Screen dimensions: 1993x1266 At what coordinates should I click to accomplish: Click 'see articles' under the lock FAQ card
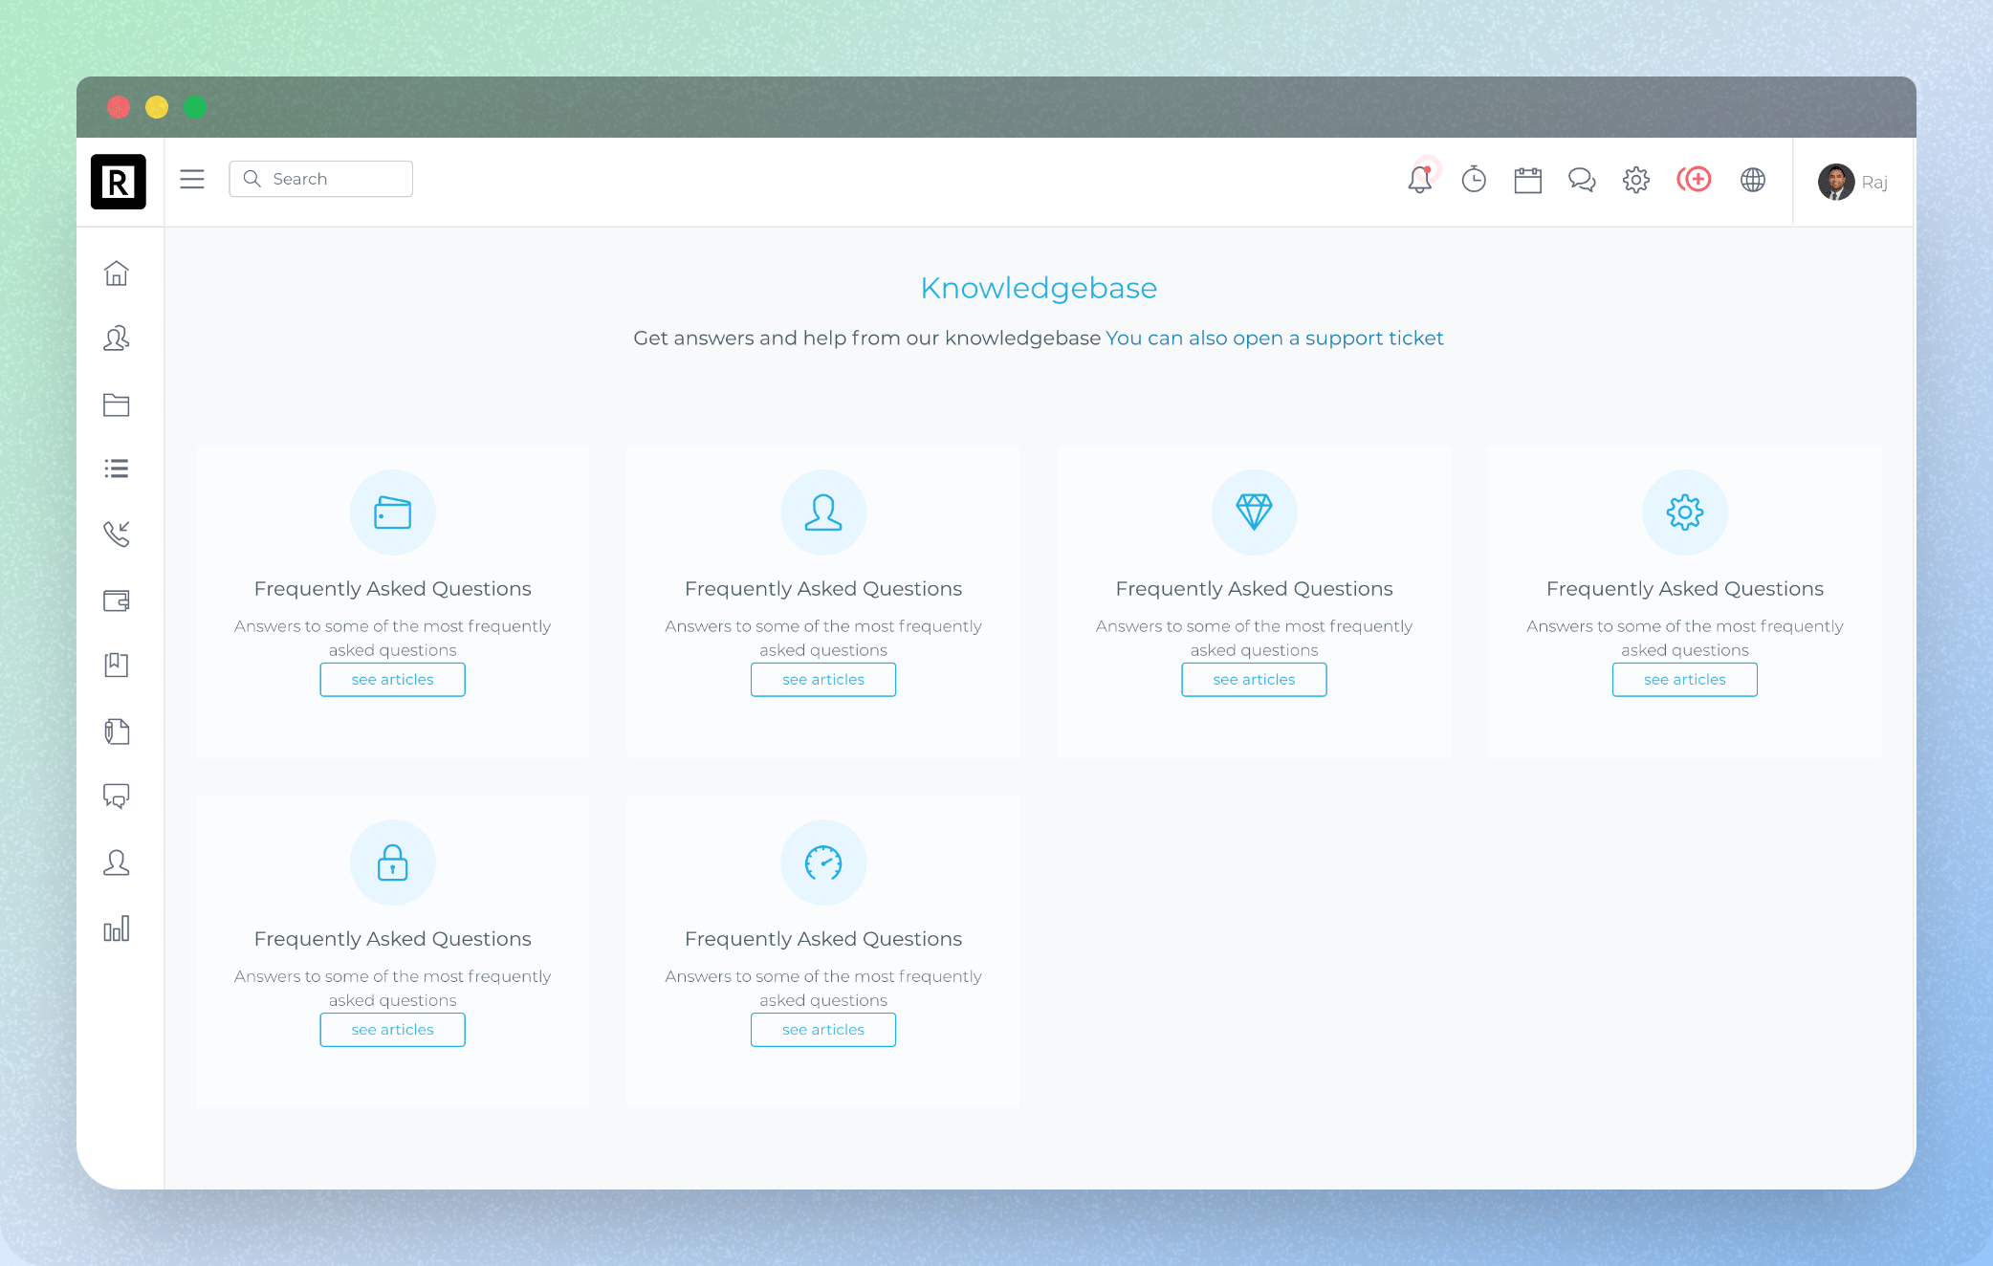(392, 1030)
